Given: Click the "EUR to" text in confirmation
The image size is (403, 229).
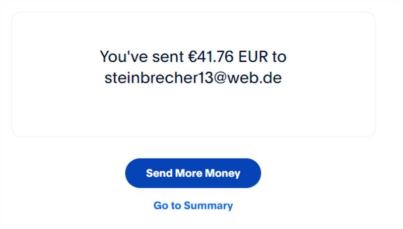Looking at the screenshot, I should point(262,57).
